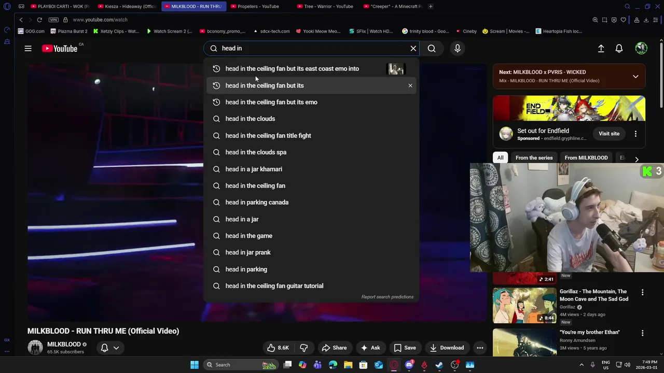Open the YouTube hamburger guide menu

tap(28, 48)
